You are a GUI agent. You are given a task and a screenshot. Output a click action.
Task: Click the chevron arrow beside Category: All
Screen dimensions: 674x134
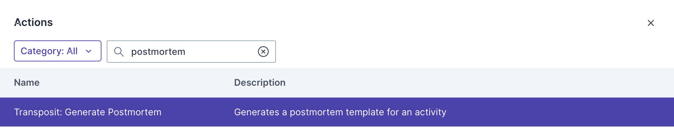click(89, 51)
